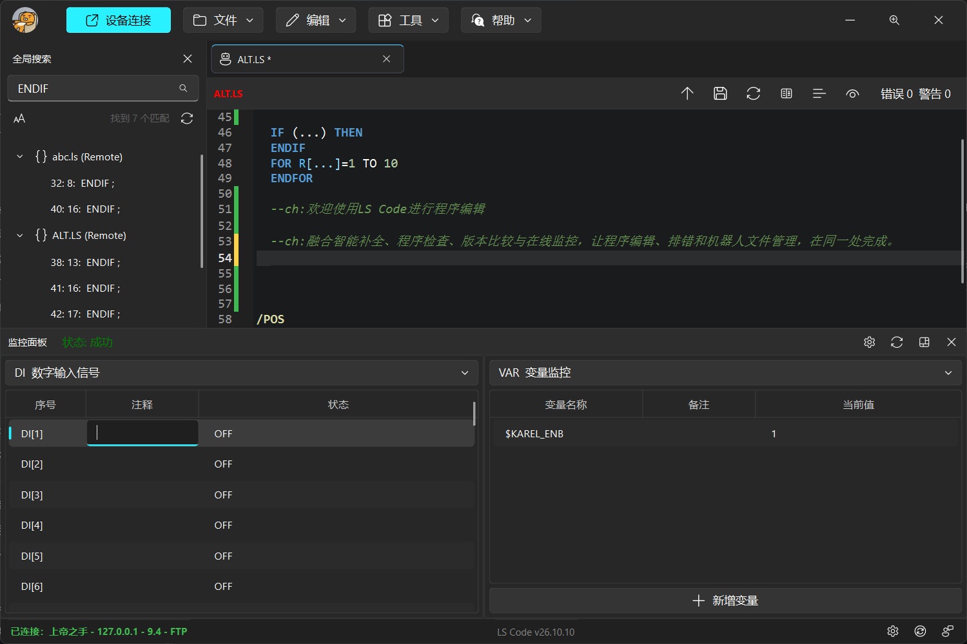Close the monitor panel
The image size is (967, 644).
pos(952,342)
